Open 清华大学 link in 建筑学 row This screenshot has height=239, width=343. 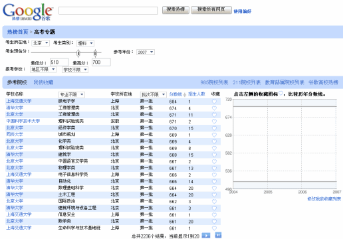[x=15, y=155]
